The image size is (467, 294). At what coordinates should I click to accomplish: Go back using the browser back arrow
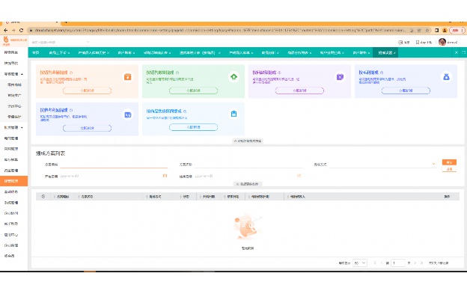tap(5, 30)
